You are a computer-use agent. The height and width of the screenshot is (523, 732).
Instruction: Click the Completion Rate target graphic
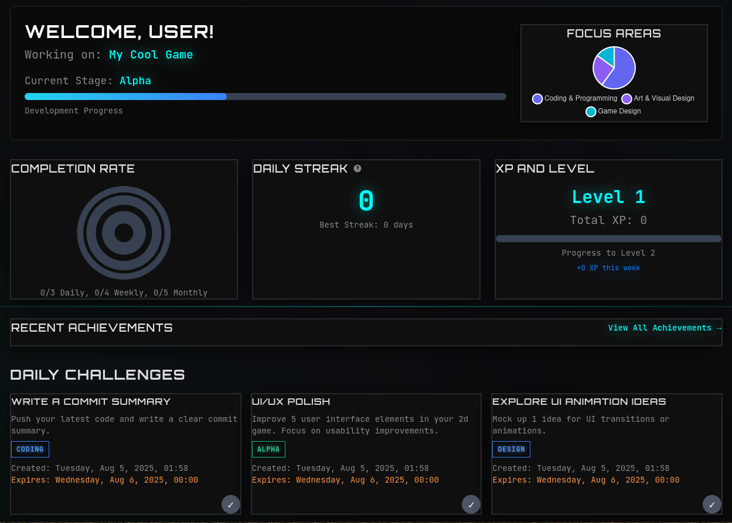[x=124, y=233]
